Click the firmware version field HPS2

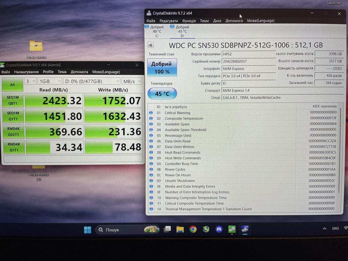pyautogui.click(x=248, y=54)
